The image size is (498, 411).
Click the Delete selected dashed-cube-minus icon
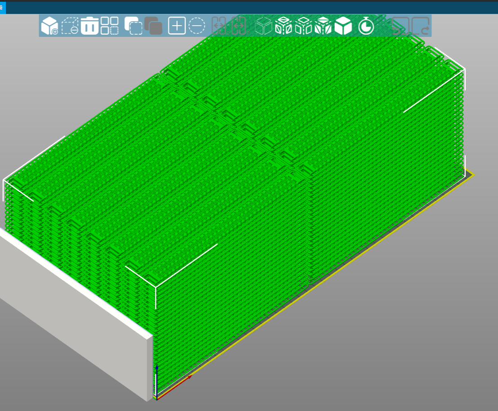pyautogui.click(x=70, y=26)
